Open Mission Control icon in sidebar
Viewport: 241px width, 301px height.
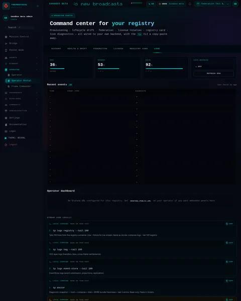pos(6,37)
